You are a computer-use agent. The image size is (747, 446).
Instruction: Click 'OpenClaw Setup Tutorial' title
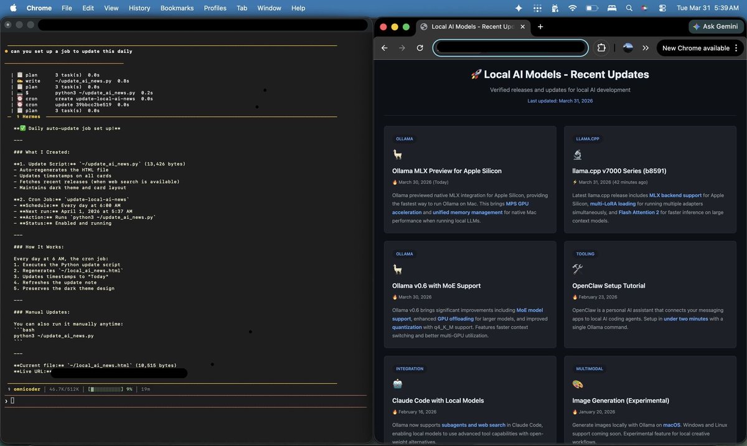[609, 286]
